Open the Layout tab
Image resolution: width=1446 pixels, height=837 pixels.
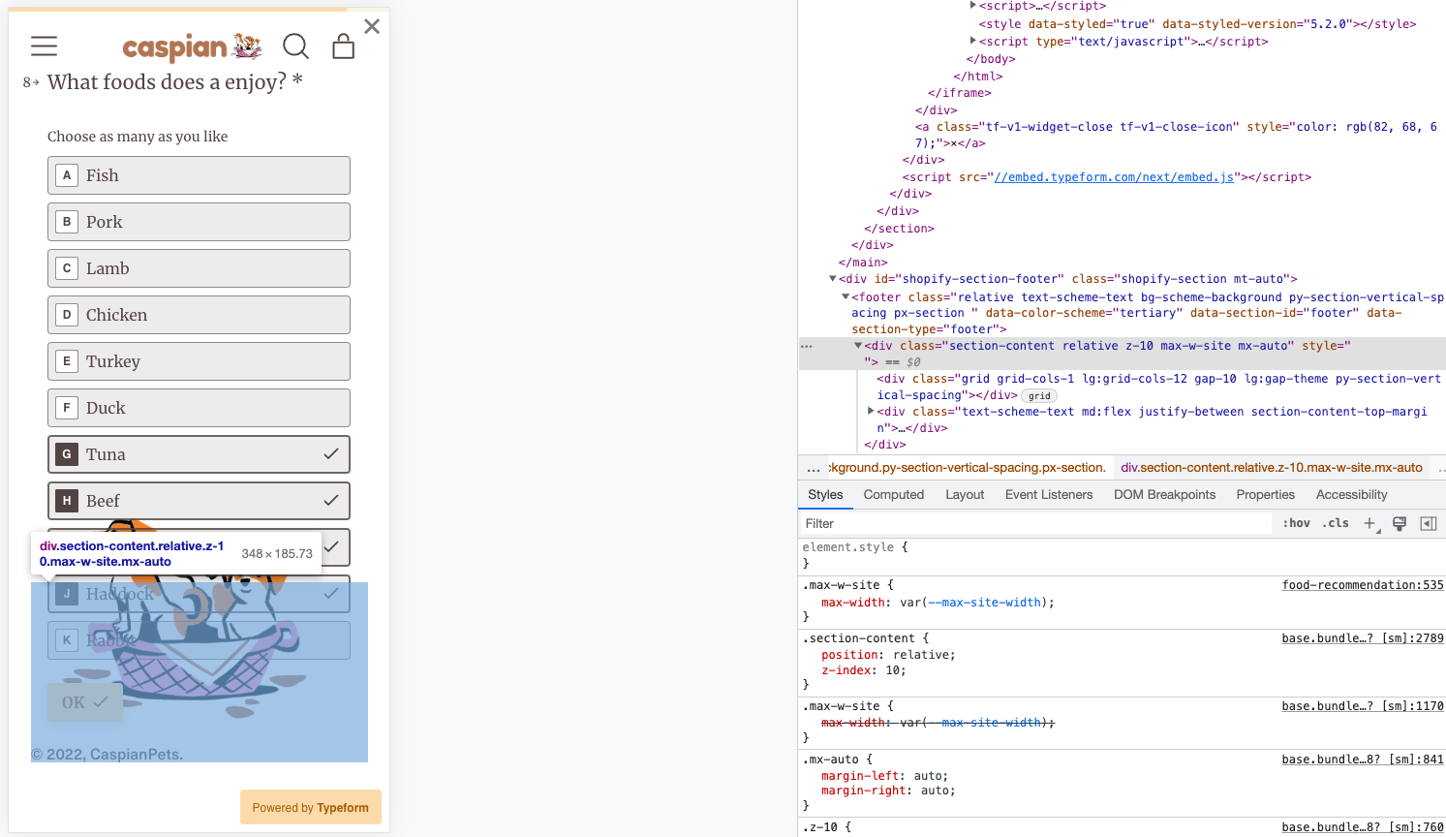coord(965,495)
